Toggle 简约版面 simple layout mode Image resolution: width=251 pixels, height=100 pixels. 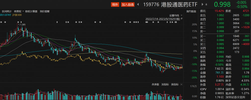pyautogui.click(x=191, y=11)
